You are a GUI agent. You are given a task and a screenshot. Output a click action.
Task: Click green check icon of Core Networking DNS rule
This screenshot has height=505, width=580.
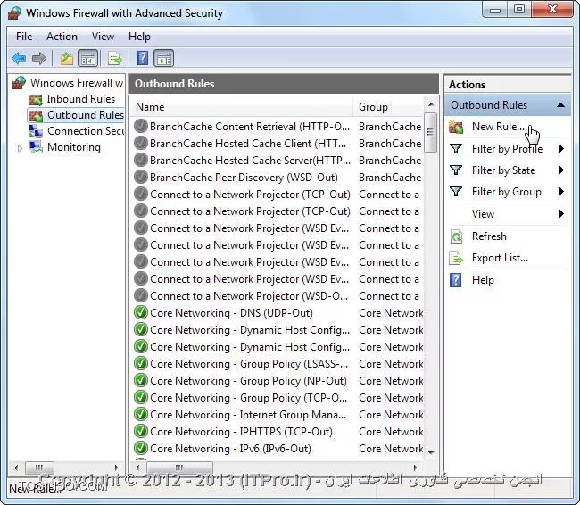(x=141, y=312)
